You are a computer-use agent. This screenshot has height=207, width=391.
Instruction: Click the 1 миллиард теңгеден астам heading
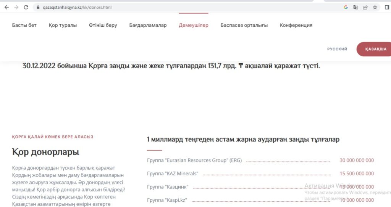(243, 139)
